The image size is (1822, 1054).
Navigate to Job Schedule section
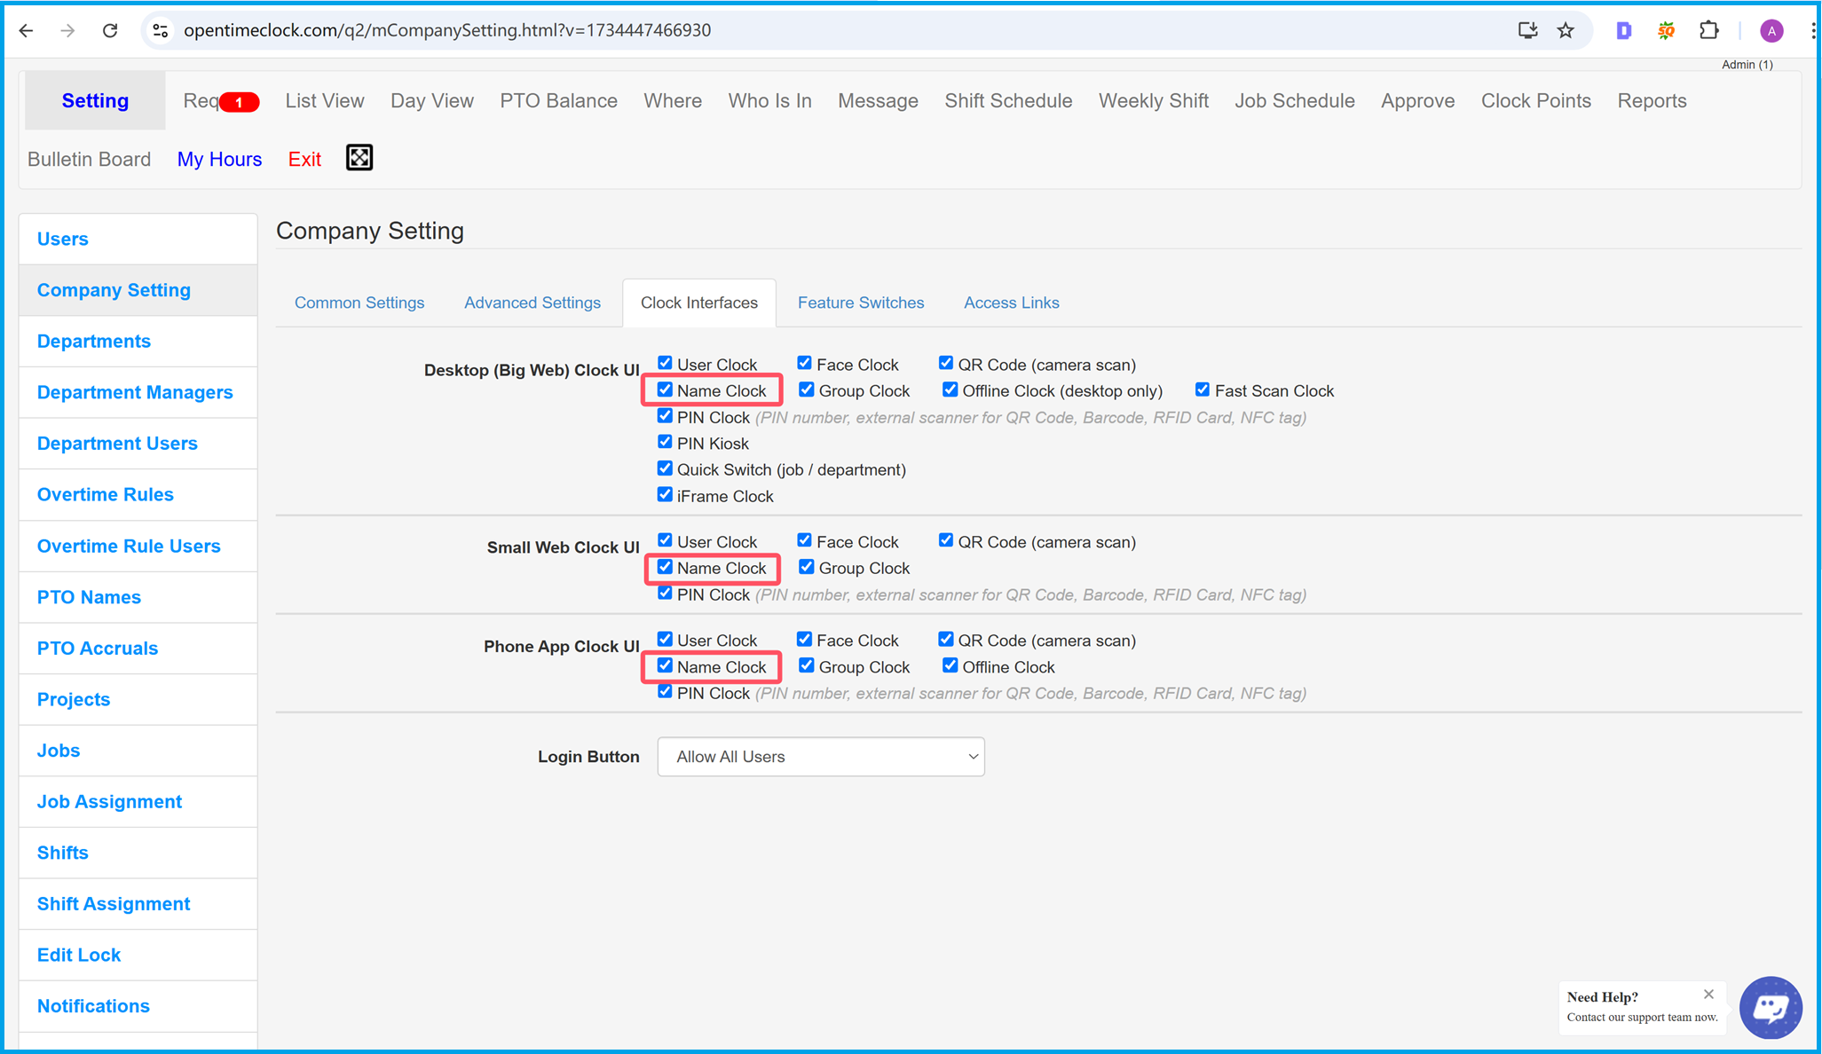(x=1292, y=100)
